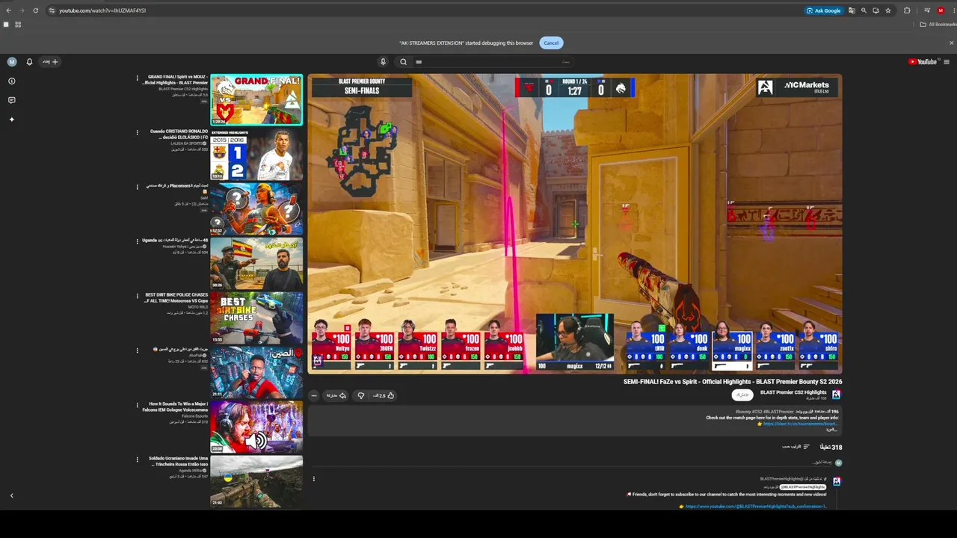Like the video with thumbs up
This screenshot has width=957, height=538.
point(385,395)
